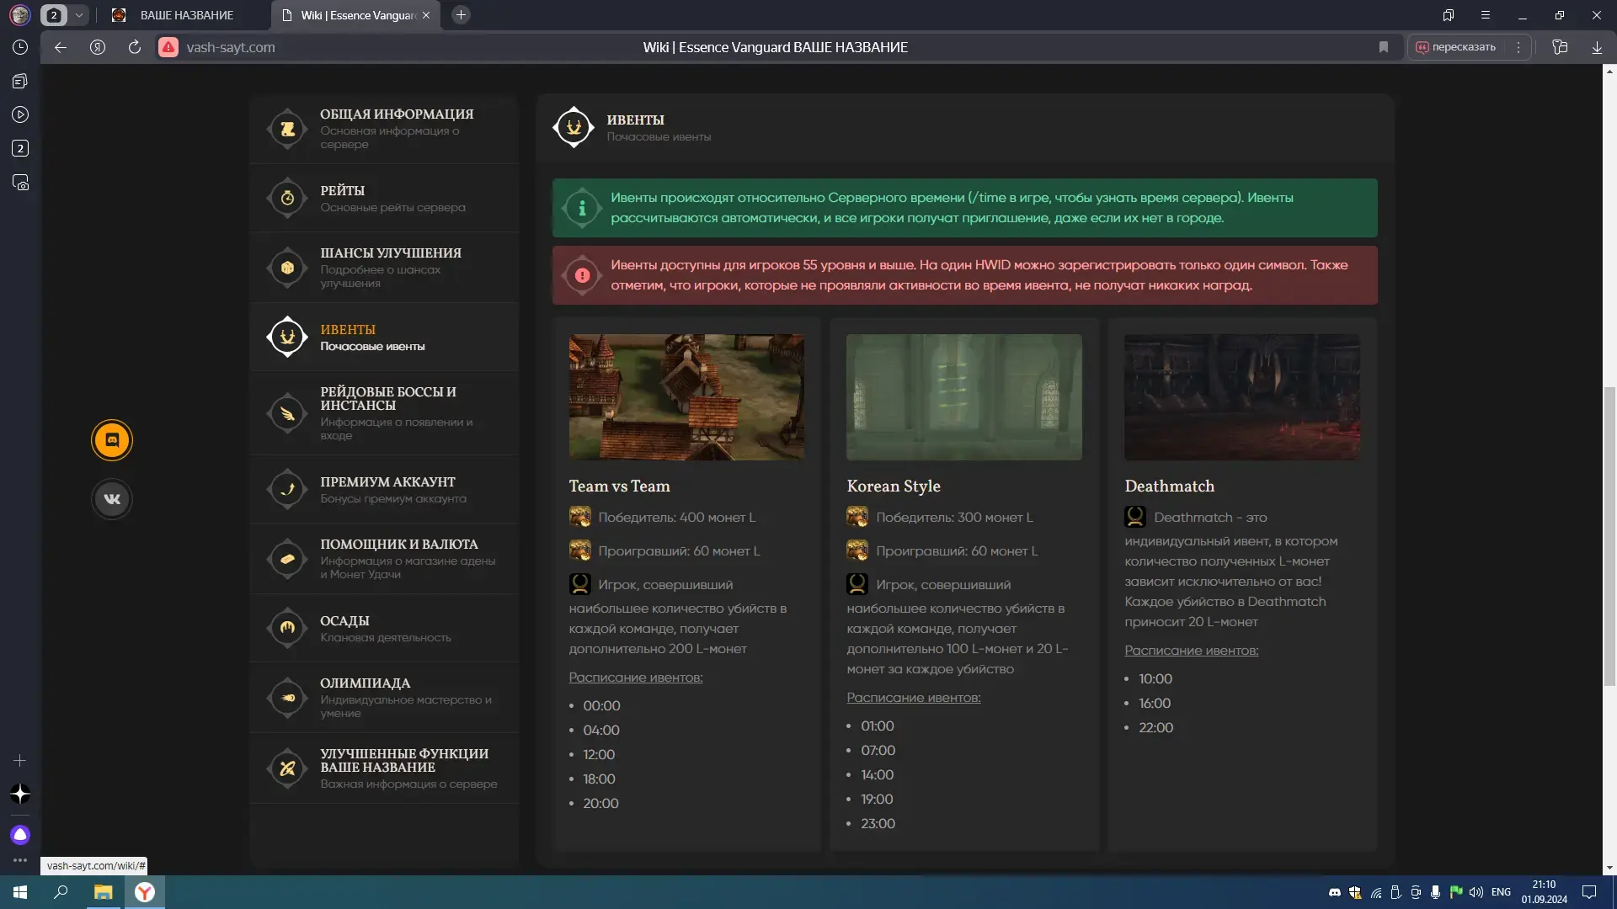Click the пересказать button
This screenshot has height=909, width=1617.
(1457, 47)
